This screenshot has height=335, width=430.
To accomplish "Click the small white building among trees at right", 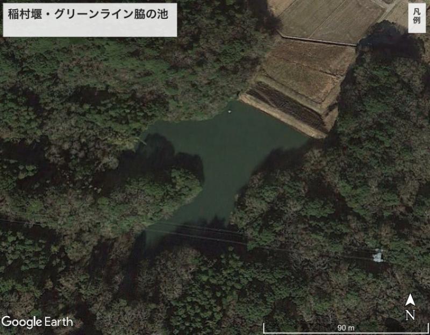I will point(378,256).
